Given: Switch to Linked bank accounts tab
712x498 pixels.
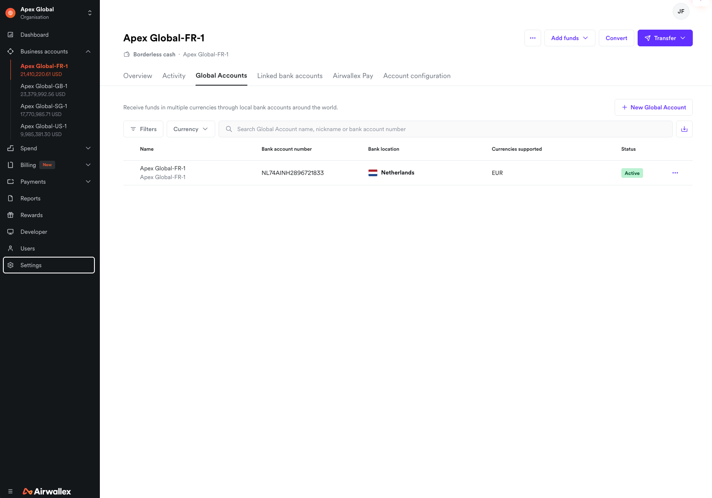Looking at the screenshot, I should click(290, 76).
